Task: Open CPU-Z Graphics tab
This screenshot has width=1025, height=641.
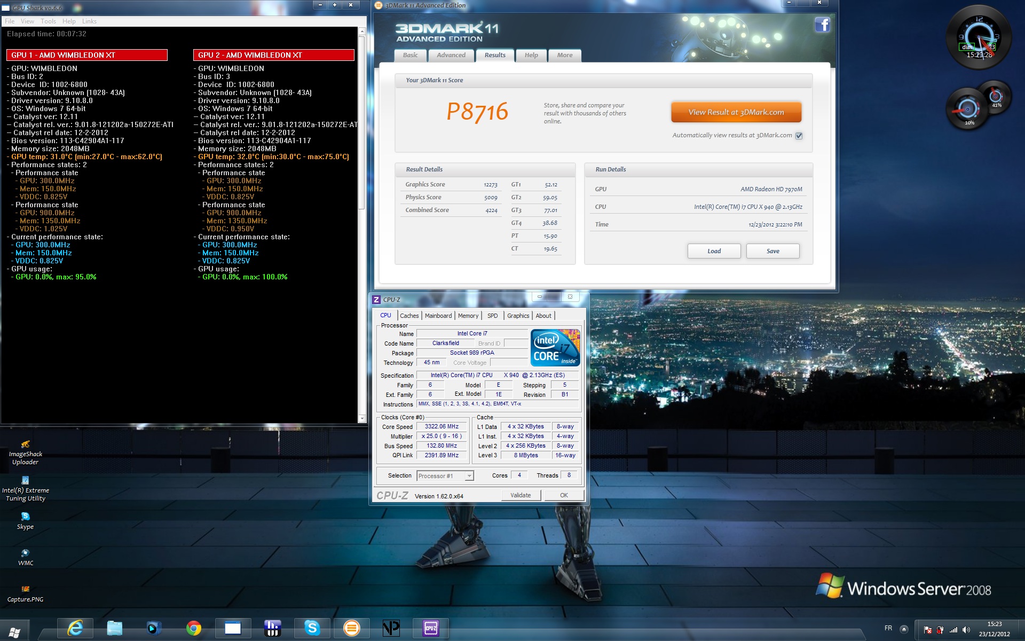Action: [518, 316]
